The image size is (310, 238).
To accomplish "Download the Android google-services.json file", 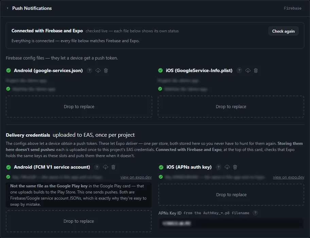I will pyautogui.click(x=98, y=70).
